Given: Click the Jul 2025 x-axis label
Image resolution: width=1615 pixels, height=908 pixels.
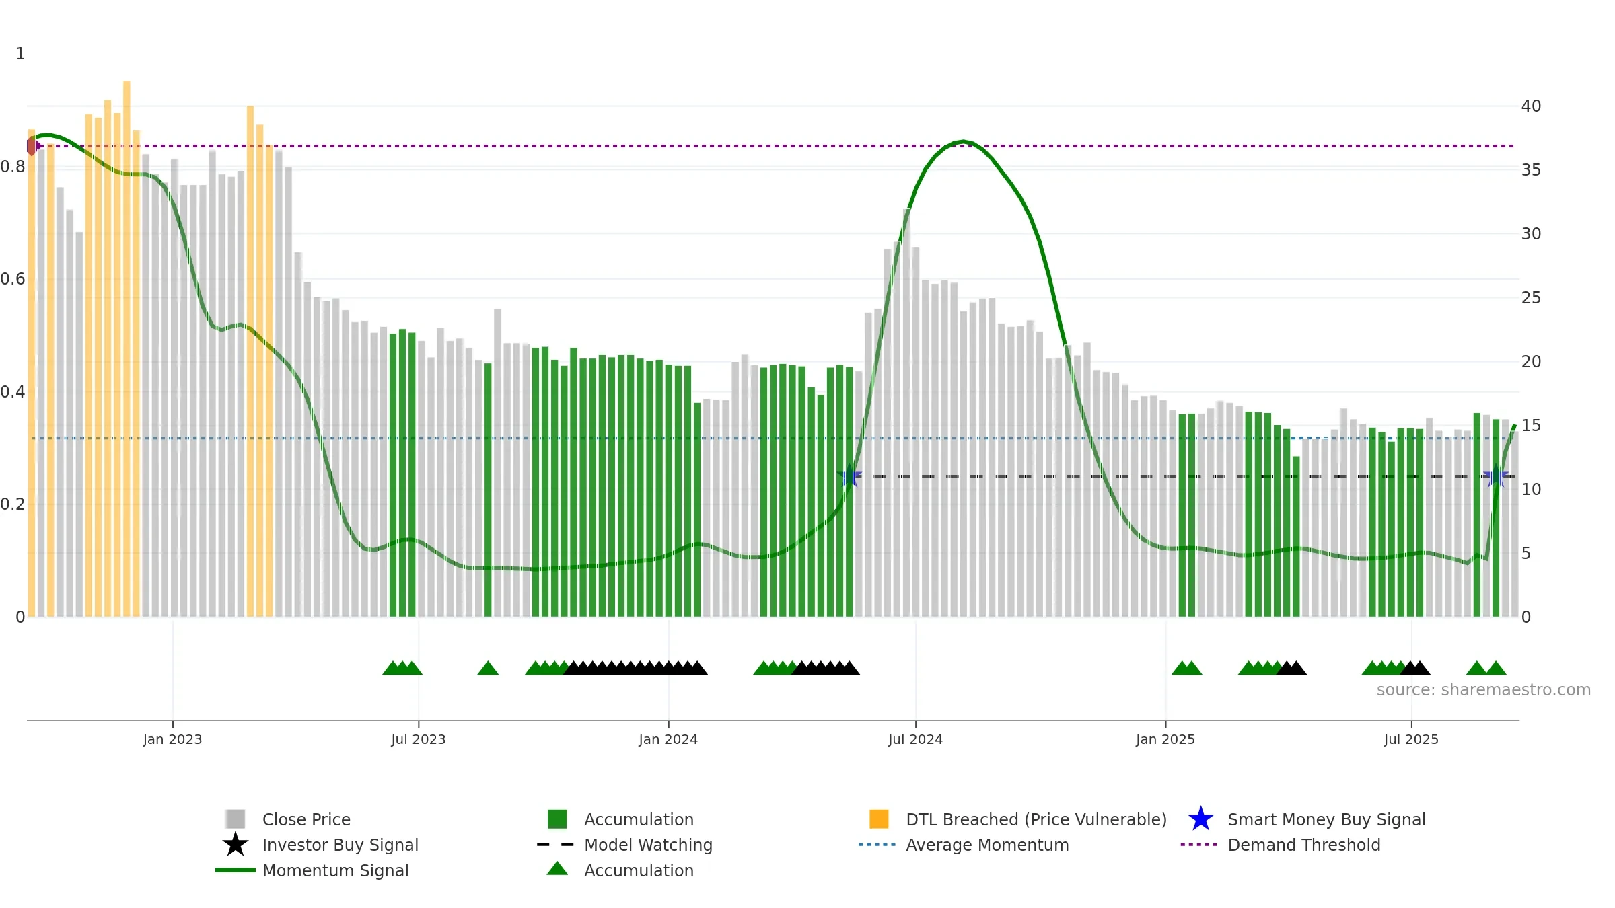Looking at the screenshot, I should pyautogui.click(x=1411, y=739).
